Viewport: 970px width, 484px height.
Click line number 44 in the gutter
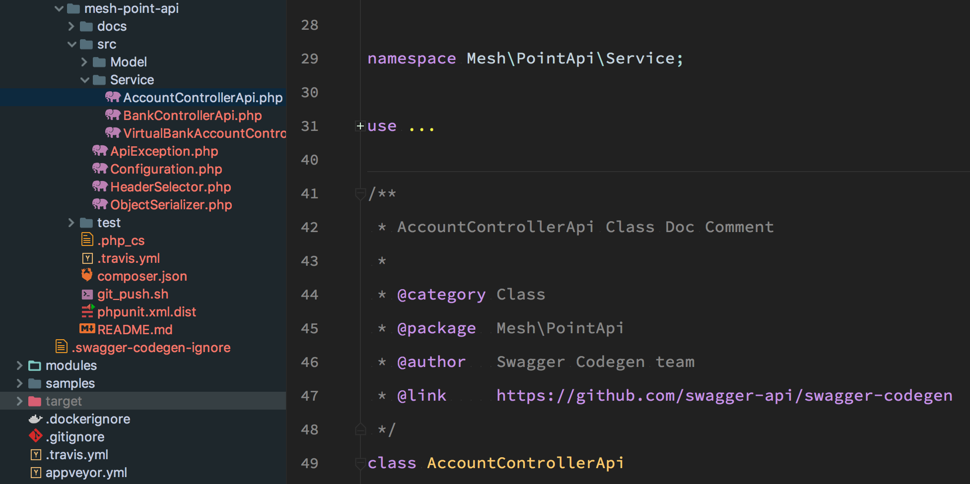point(309,295)
